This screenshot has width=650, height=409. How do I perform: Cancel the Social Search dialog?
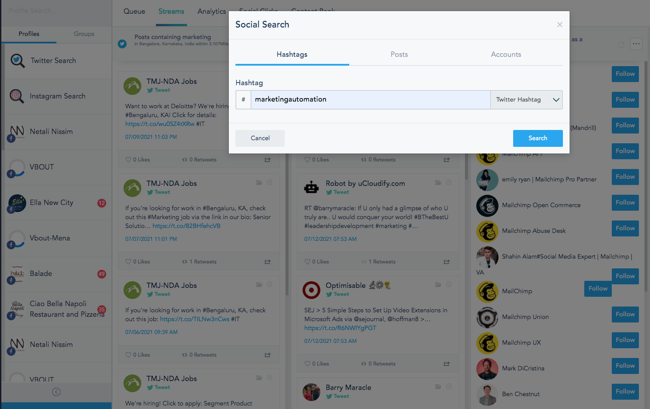[260, 138]
